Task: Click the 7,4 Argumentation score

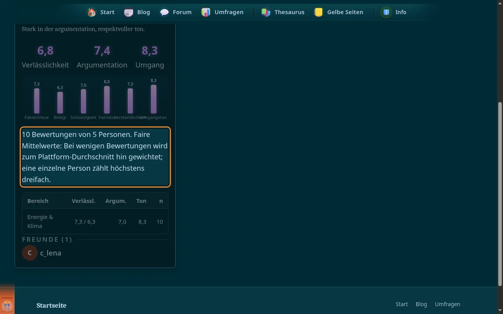Action: (102, 51)
